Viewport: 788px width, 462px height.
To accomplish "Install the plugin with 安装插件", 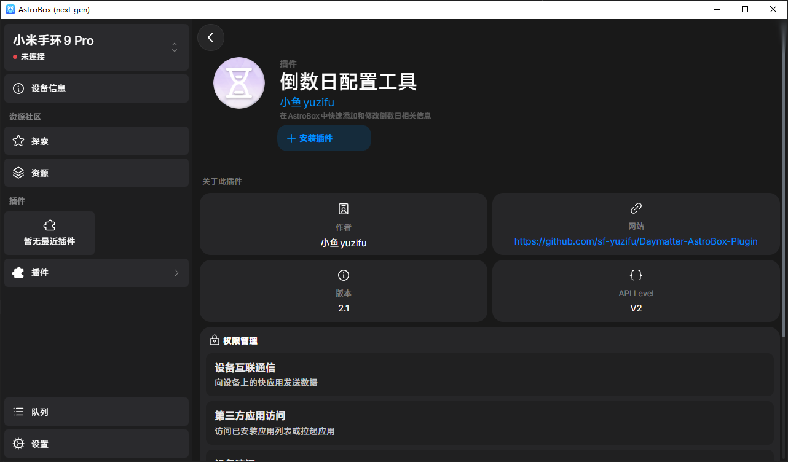I will (324, 138).
